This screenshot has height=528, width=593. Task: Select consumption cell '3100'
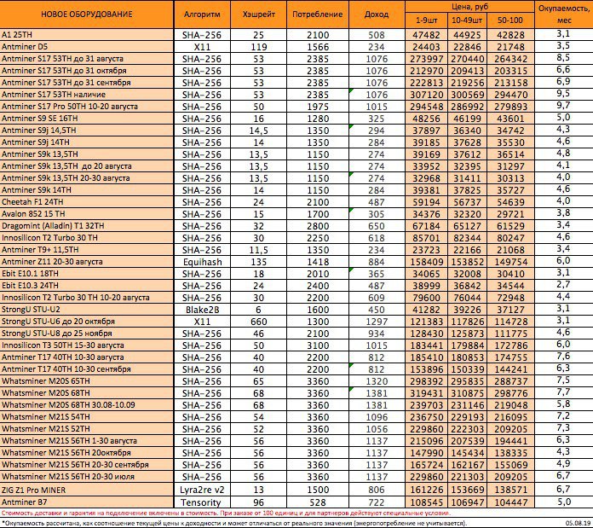318,345
